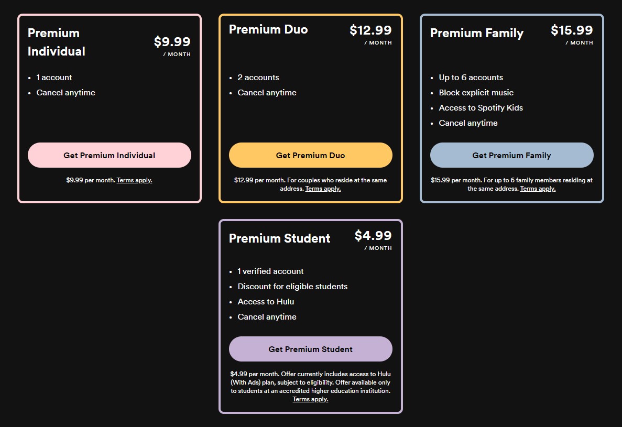622x427 pixels.
Task: Click the Premium Individual plan heading
Action: [57, 42]
